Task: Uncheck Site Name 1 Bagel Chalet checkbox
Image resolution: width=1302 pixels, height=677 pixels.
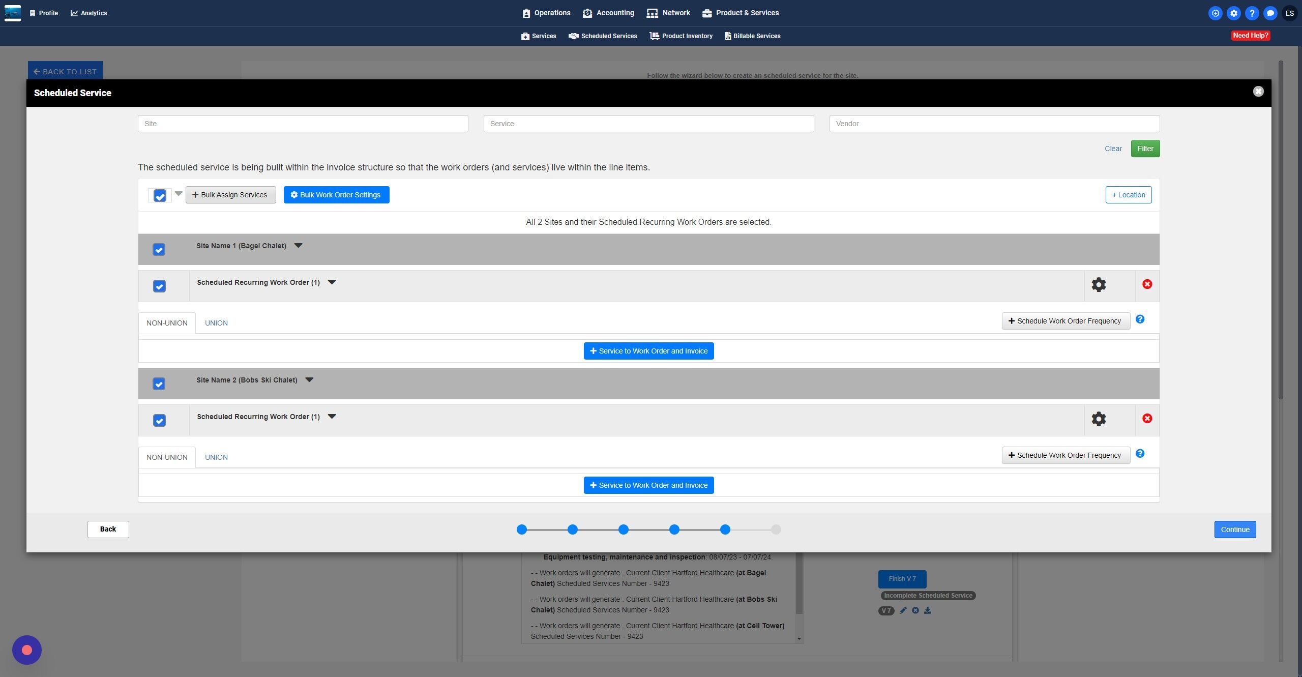Action: (x=159, y=250)
